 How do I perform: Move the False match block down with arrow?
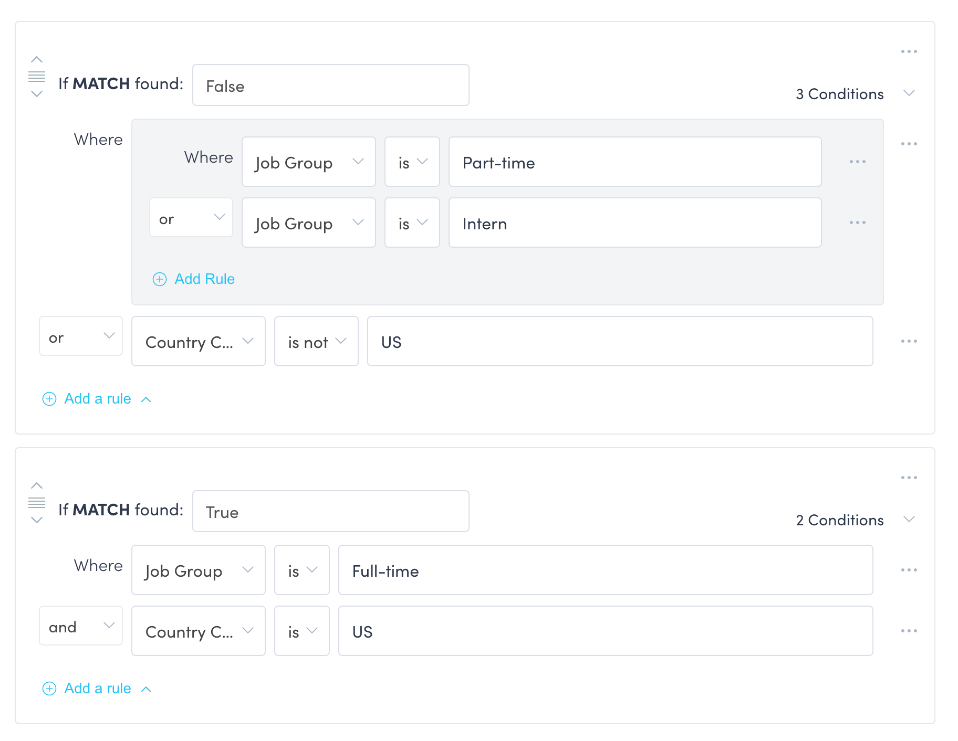[37, 94]
